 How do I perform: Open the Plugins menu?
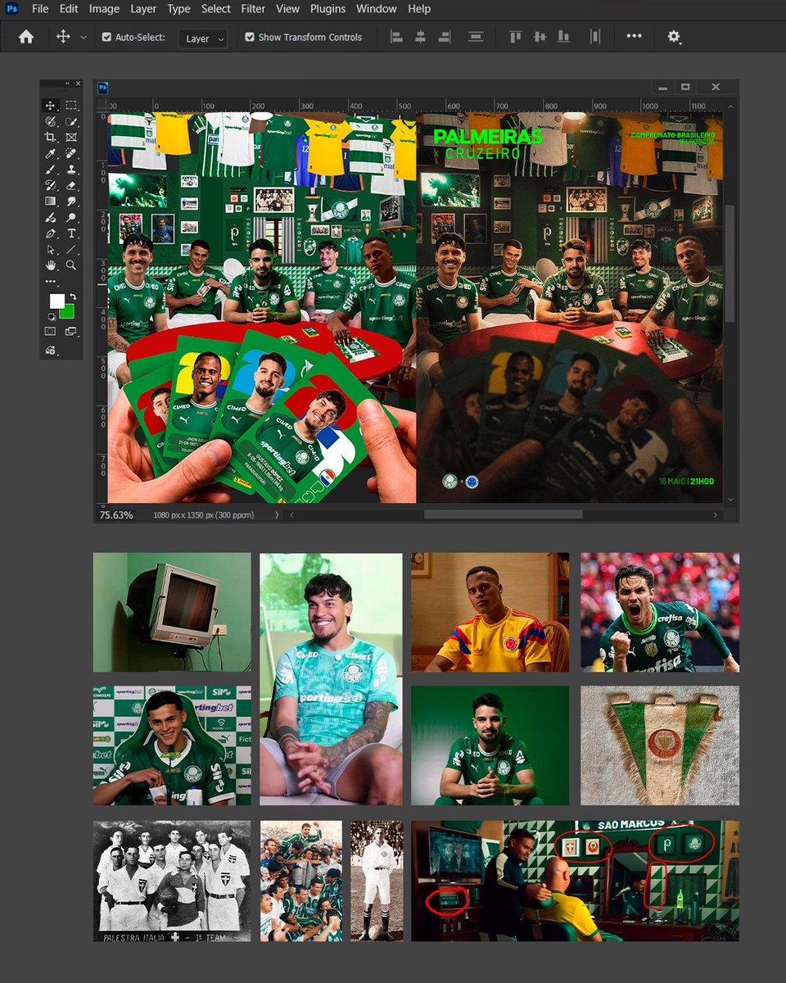327,8
